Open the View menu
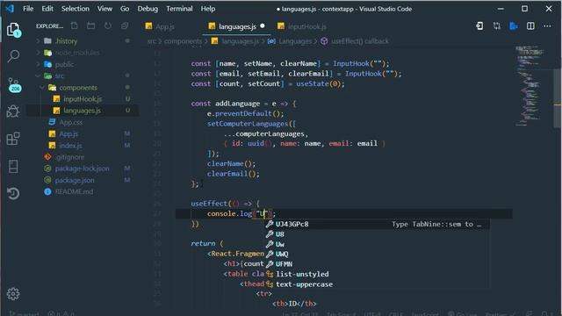The image size is (562, 316). click(104, 9)
